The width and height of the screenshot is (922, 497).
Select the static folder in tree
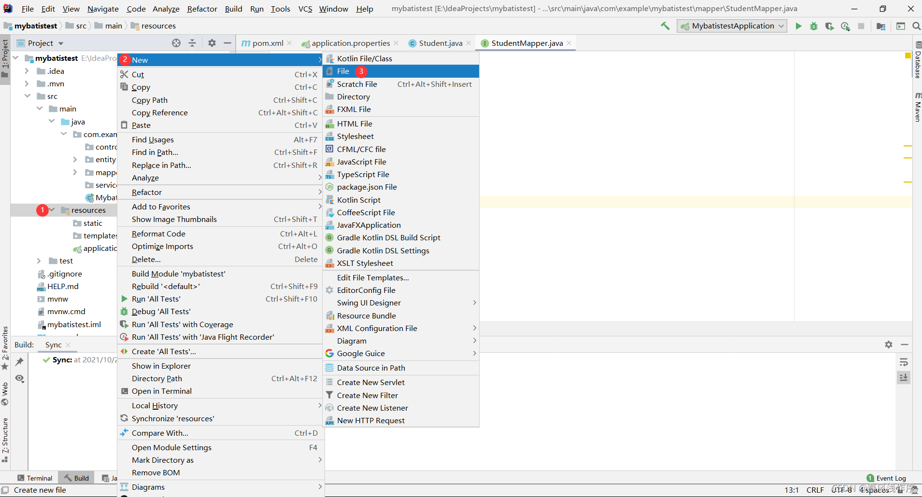[x=93, y=223]
